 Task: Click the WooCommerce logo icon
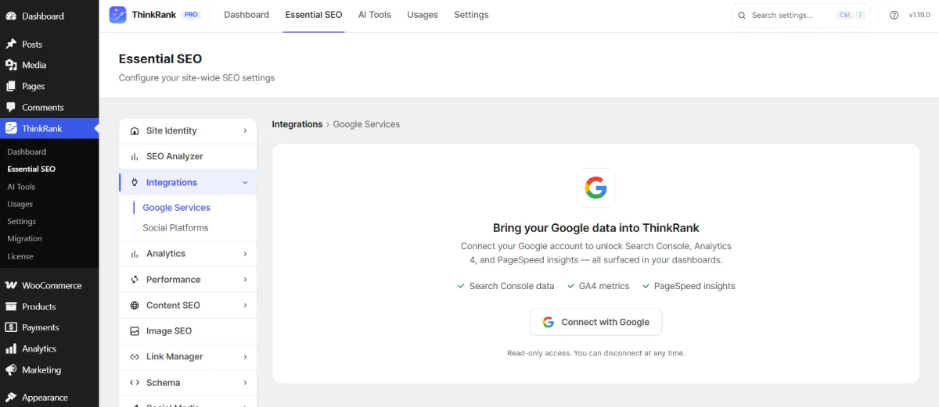click(x=11, y=285)
